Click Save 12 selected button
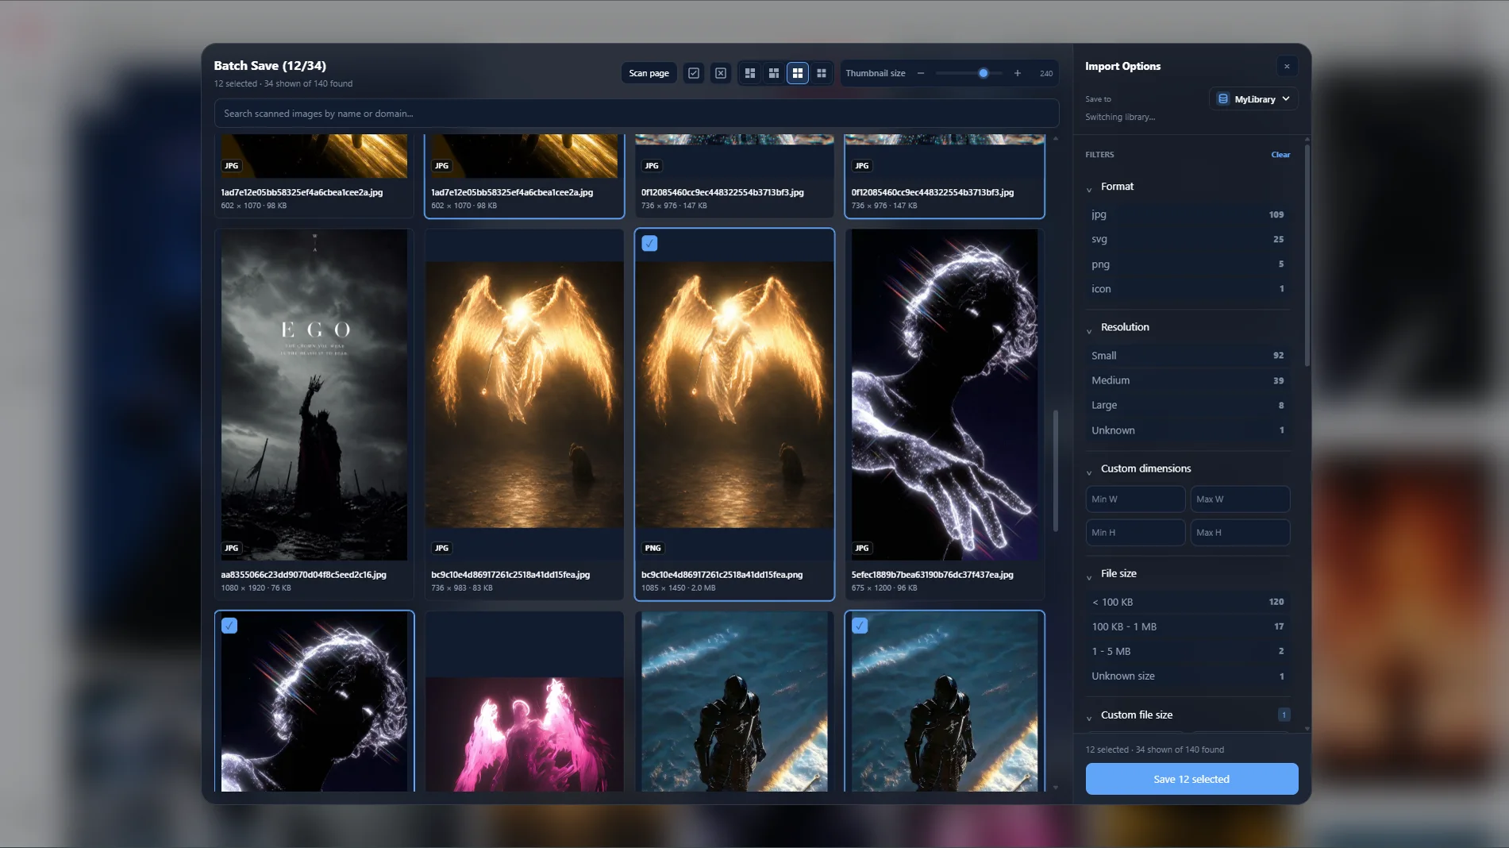Image resolution: width=1509 pixels, height=848 pixels. (1191, 779)
